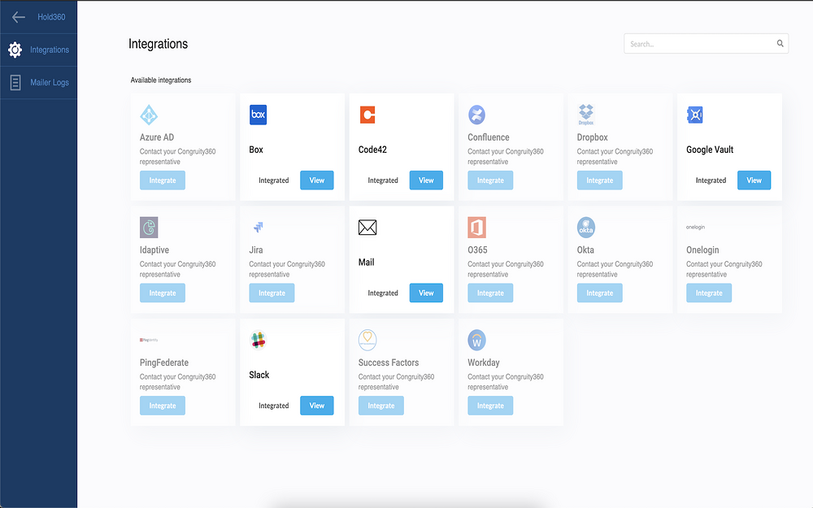The width and height of the screenshot is (813, 508).
Task: Click Integrate on the O365 card
Action: 490,293
